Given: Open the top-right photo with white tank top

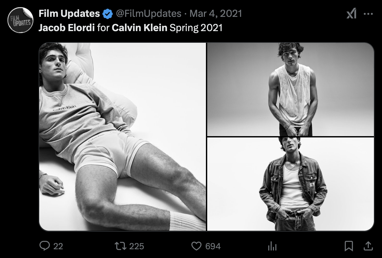Looking at the screenshot, I should pos(291,89).
